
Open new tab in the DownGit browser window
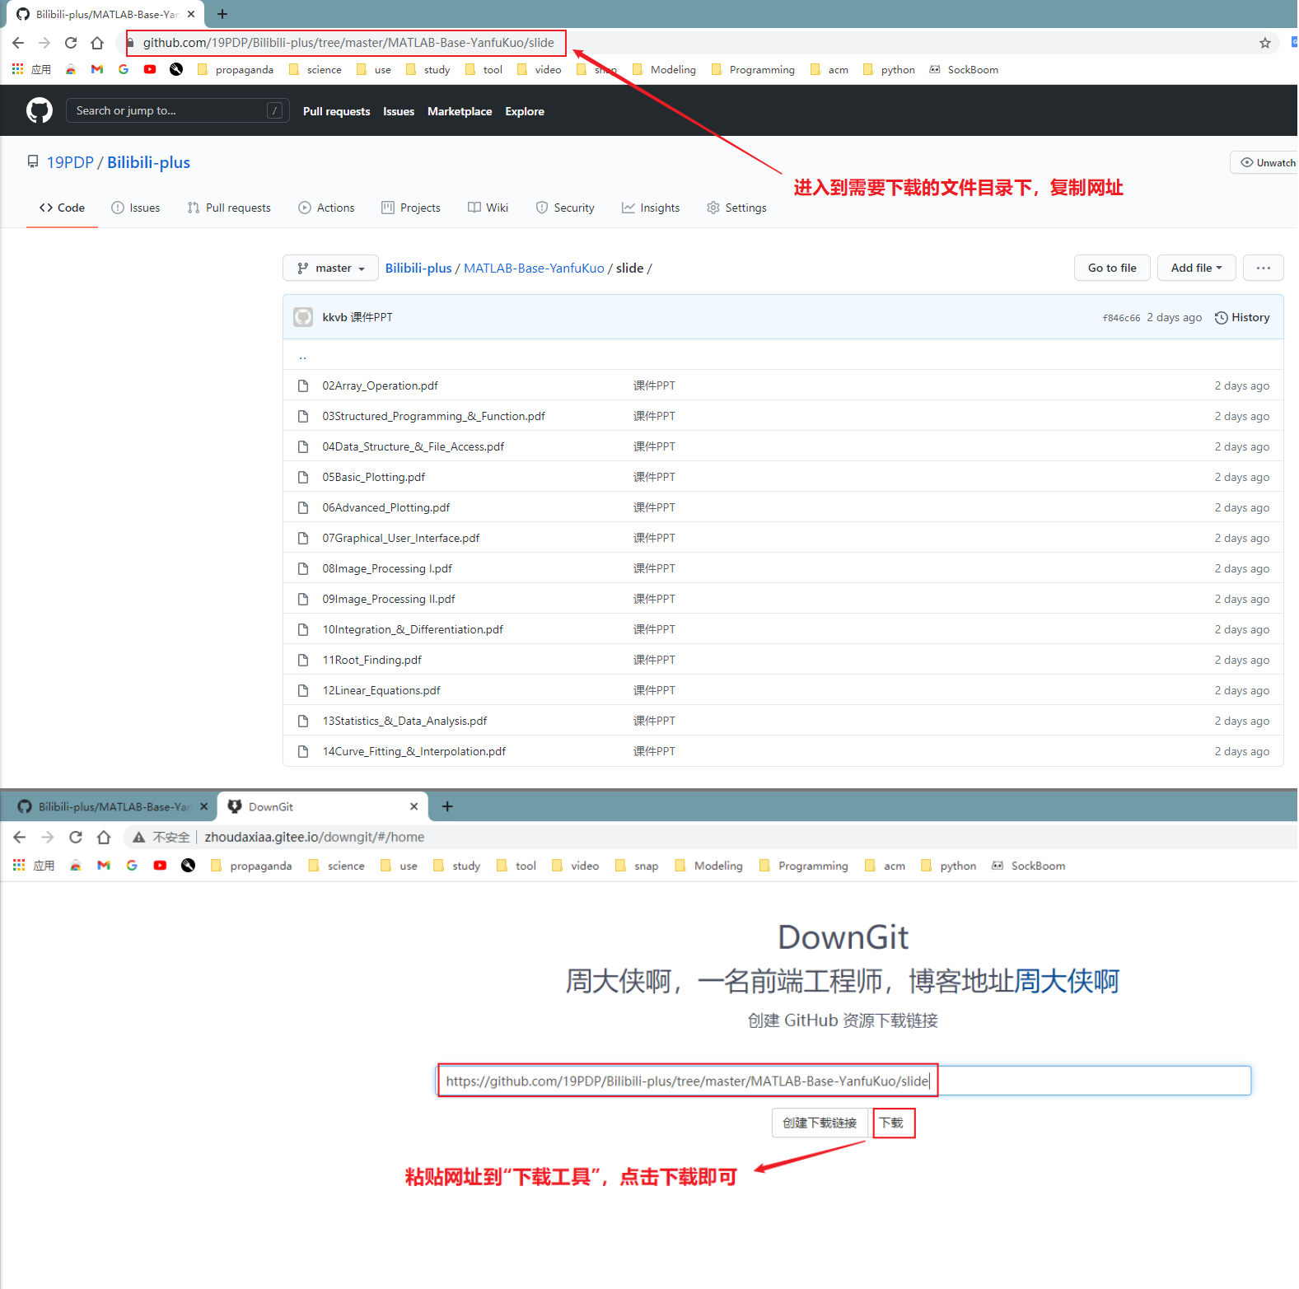[447, 806]
